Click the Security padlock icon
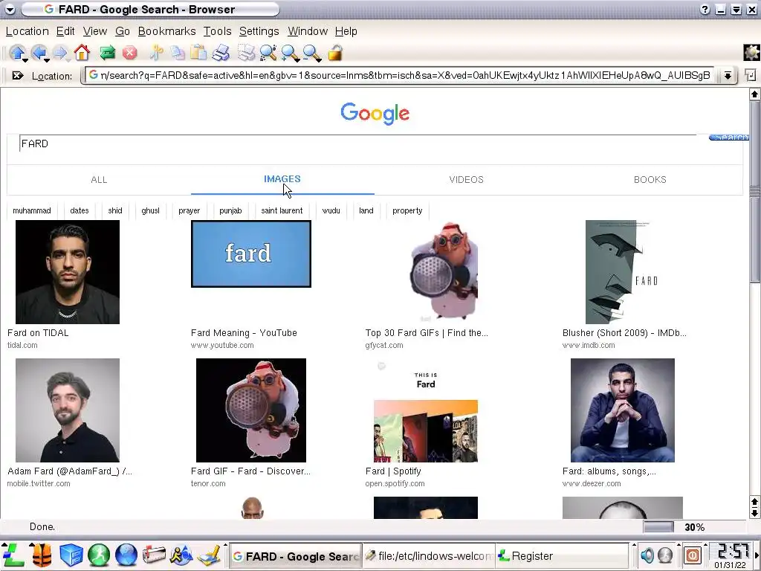This screenshot has width=761, height=571. tap(335, 53)
